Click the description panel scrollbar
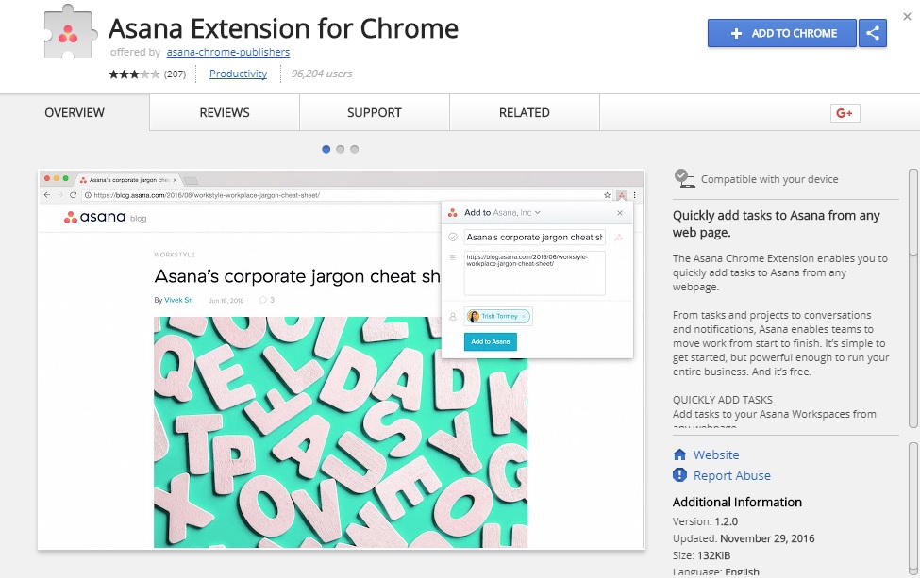 913,298
